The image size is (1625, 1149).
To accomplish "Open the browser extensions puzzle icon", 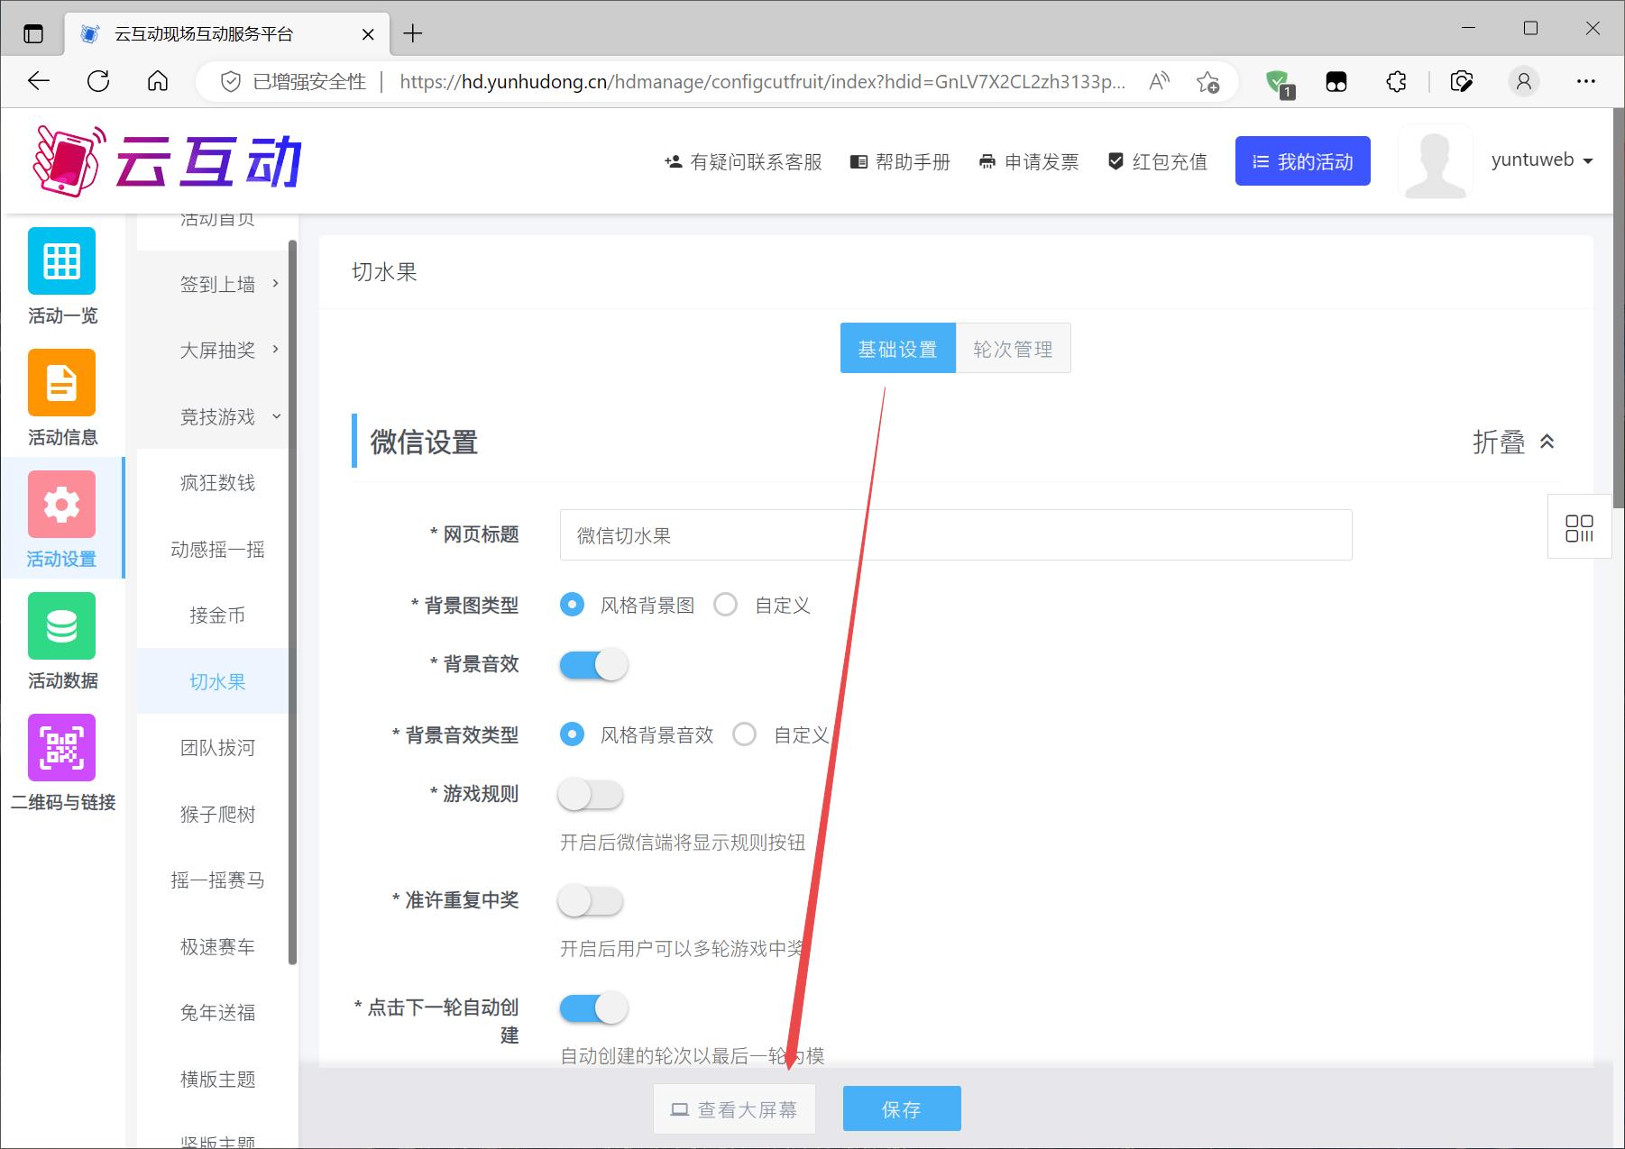I will click(1396, 82).
